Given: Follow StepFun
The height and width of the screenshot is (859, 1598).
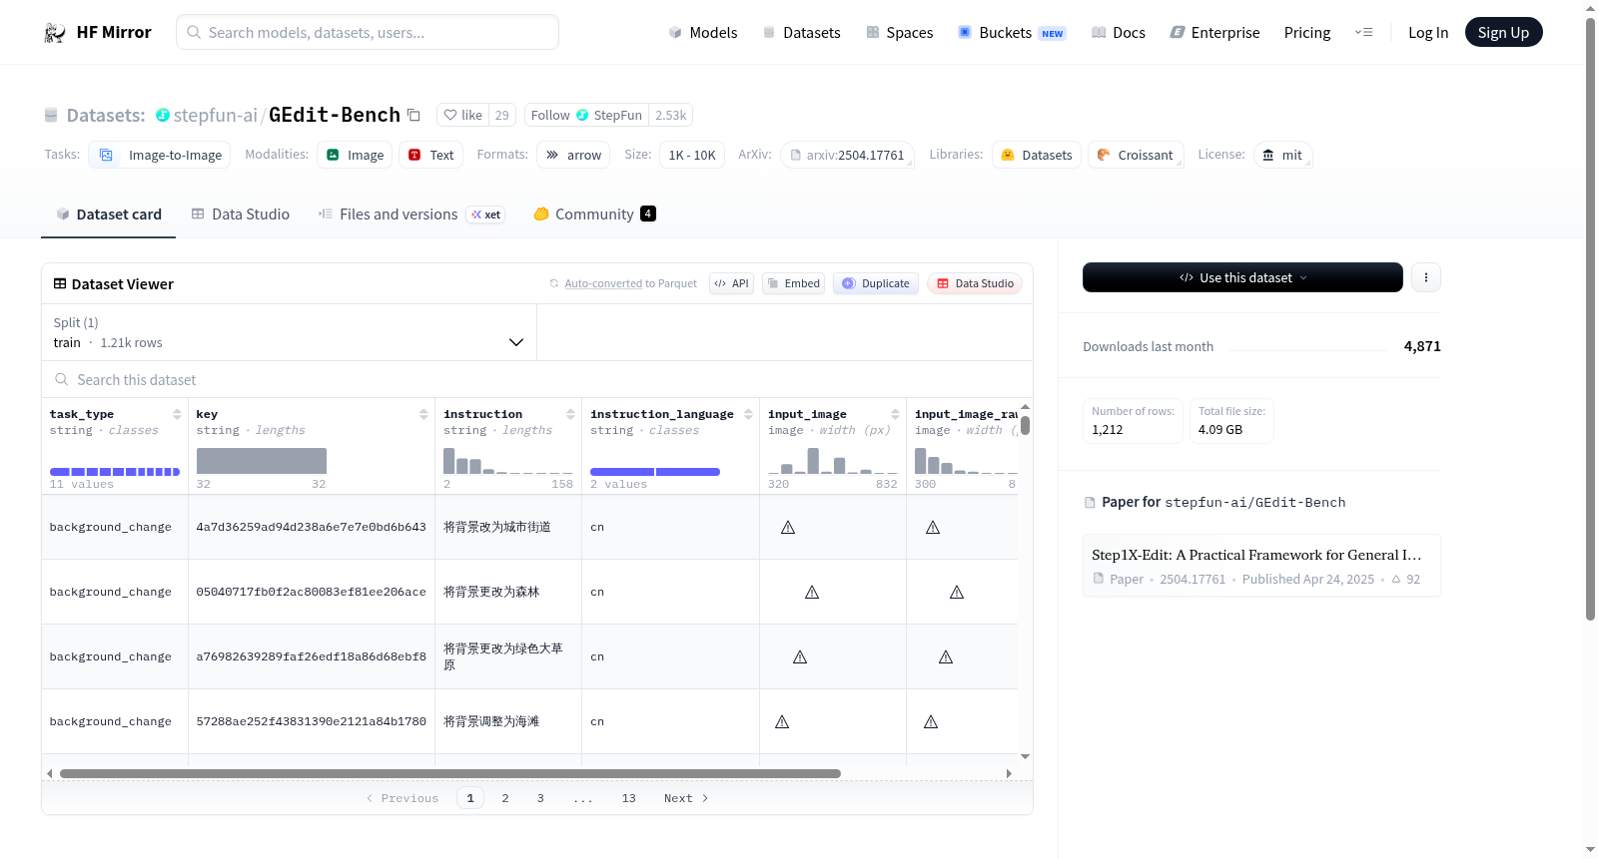Looking at the screenshot, I should pyautogui.click(x=586, y=115).
